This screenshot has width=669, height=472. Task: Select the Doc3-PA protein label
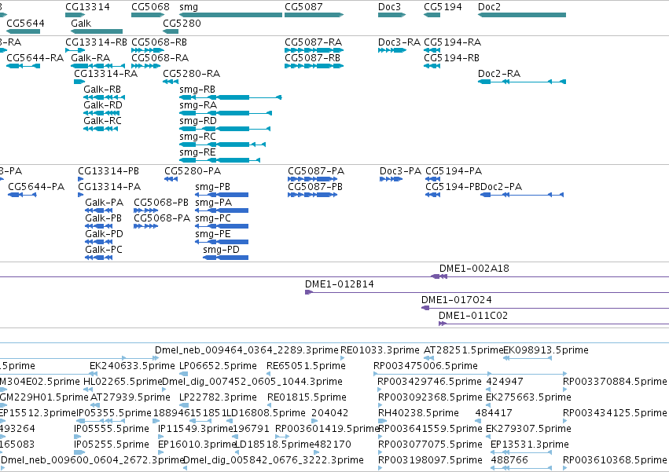(400, 171)
